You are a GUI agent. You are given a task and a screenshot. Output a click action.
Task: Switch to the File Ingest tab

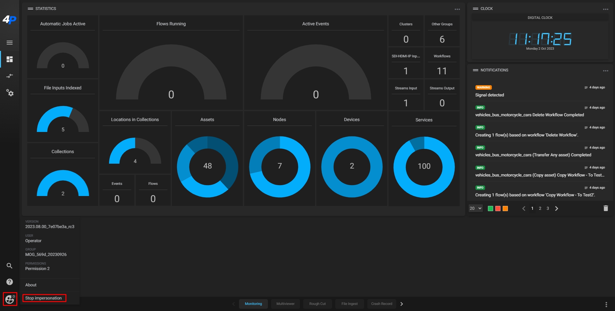point(350,304)
